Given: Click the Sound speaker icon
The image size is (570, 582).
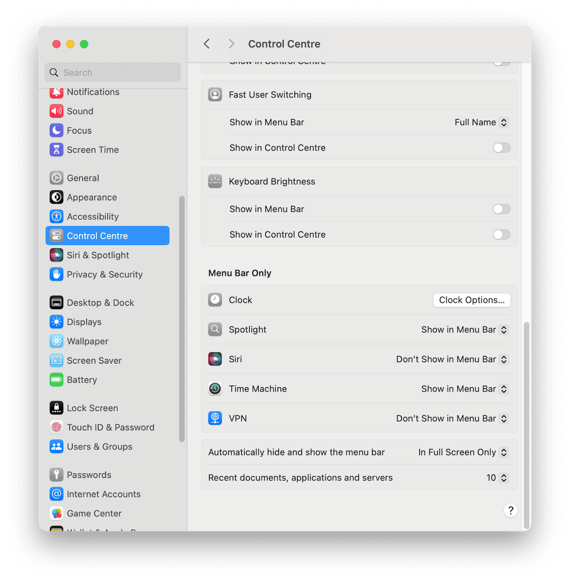Looking at the screenshot, I should [x=56, y=111].
